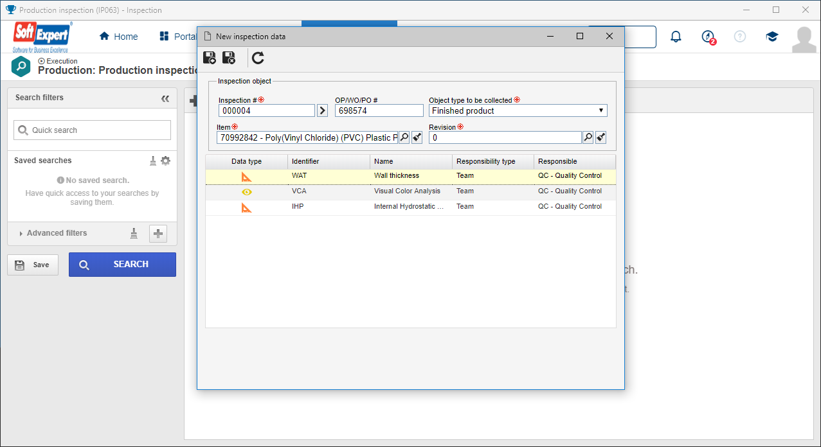This screenshot has width=821, height=447.
Task: Sort by Identifier column header
Action: (x=329, y=161)
